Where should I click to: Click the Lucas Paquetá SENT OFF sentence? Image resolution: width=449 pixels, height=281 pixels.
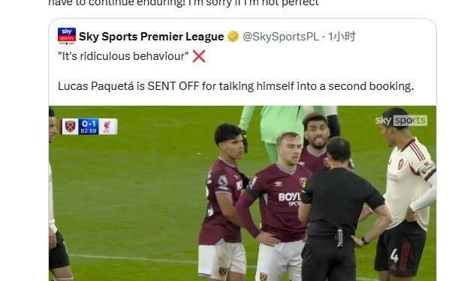pos(236,86)
